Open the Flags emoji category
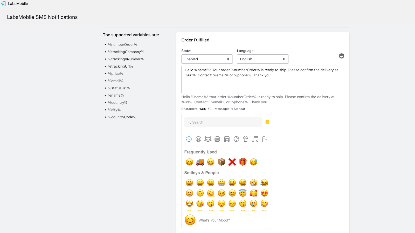Viewport: 415px width, 233px height. pos(265,139)
